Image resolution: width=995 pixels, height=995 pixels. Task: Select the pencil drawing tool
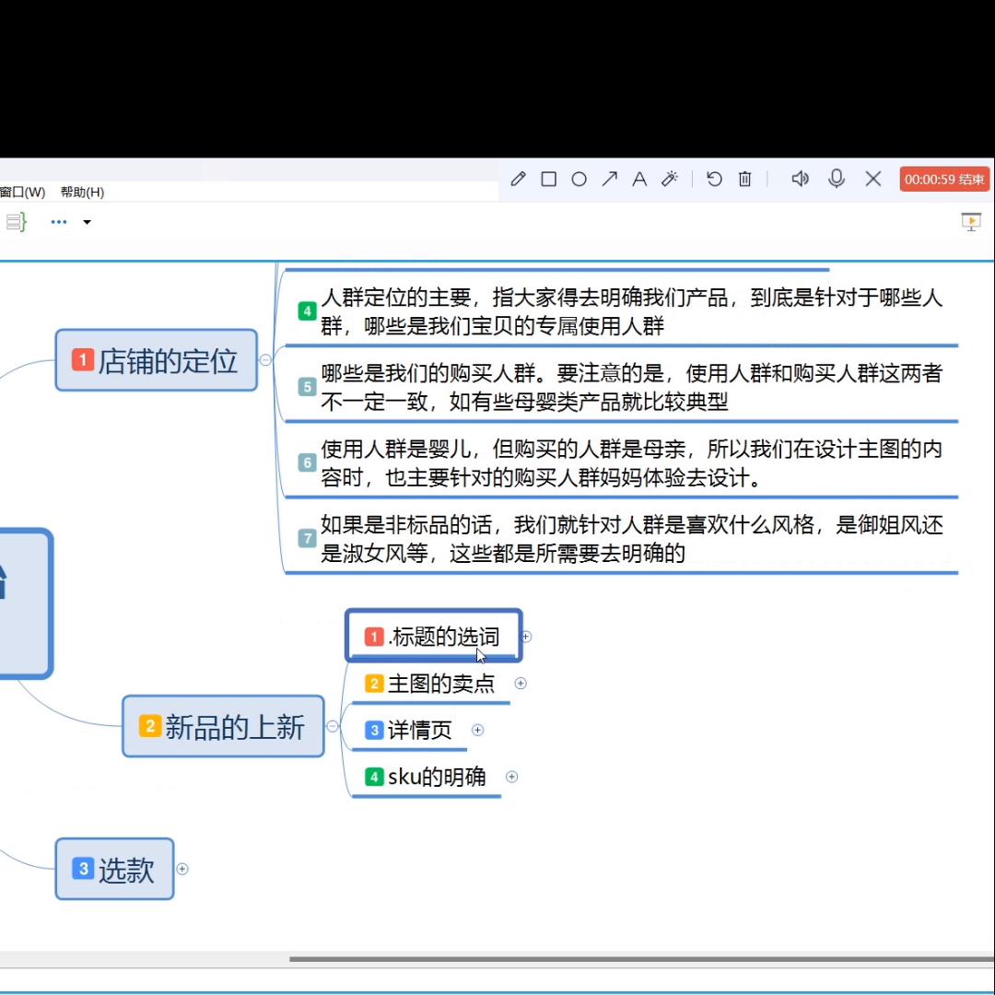coord(518,179)
